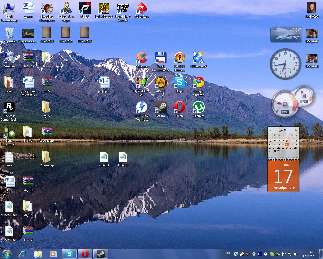Select the участники3 file
Image resolution: width=323 pixels, height=259 pixels.
[x=9, y=208]
